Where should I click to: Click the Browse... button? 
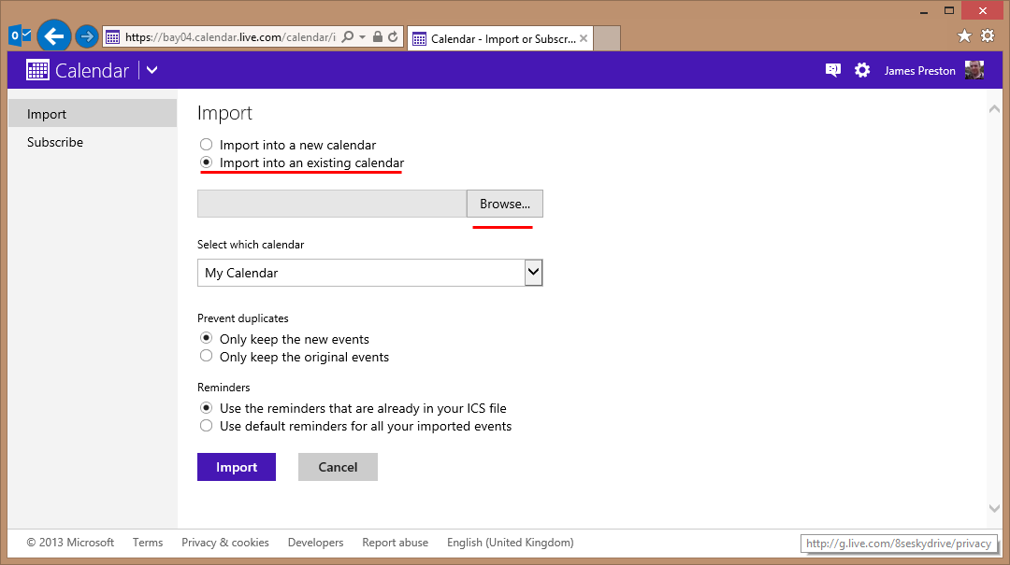505,204
